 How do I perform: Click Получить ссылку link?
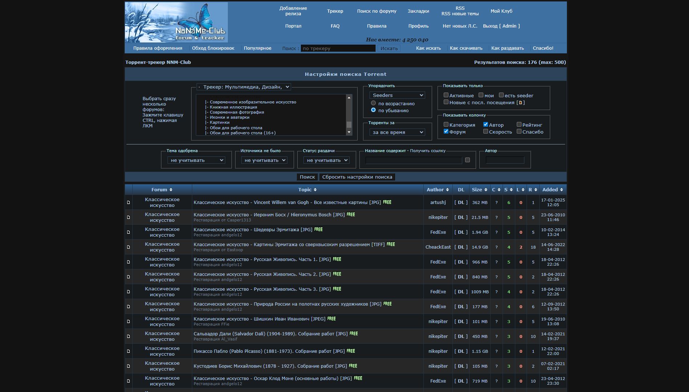(x=428, y=151)
